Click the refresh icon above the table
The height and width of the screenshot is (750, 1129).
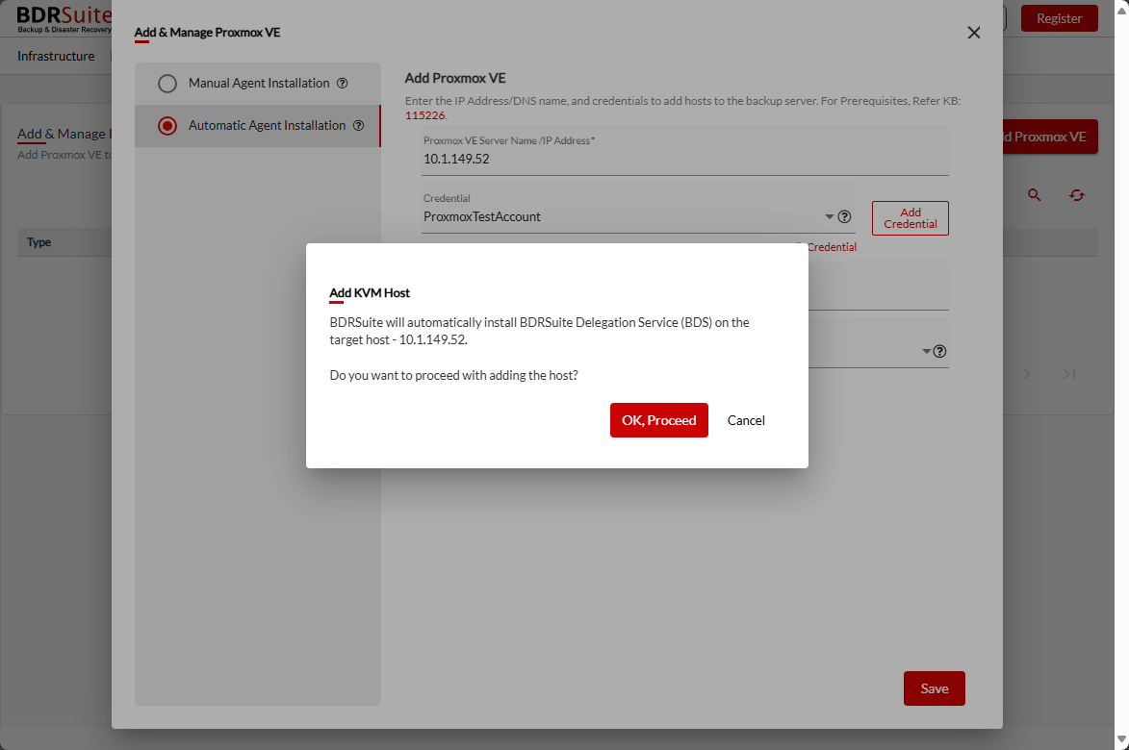(1077, 194)
